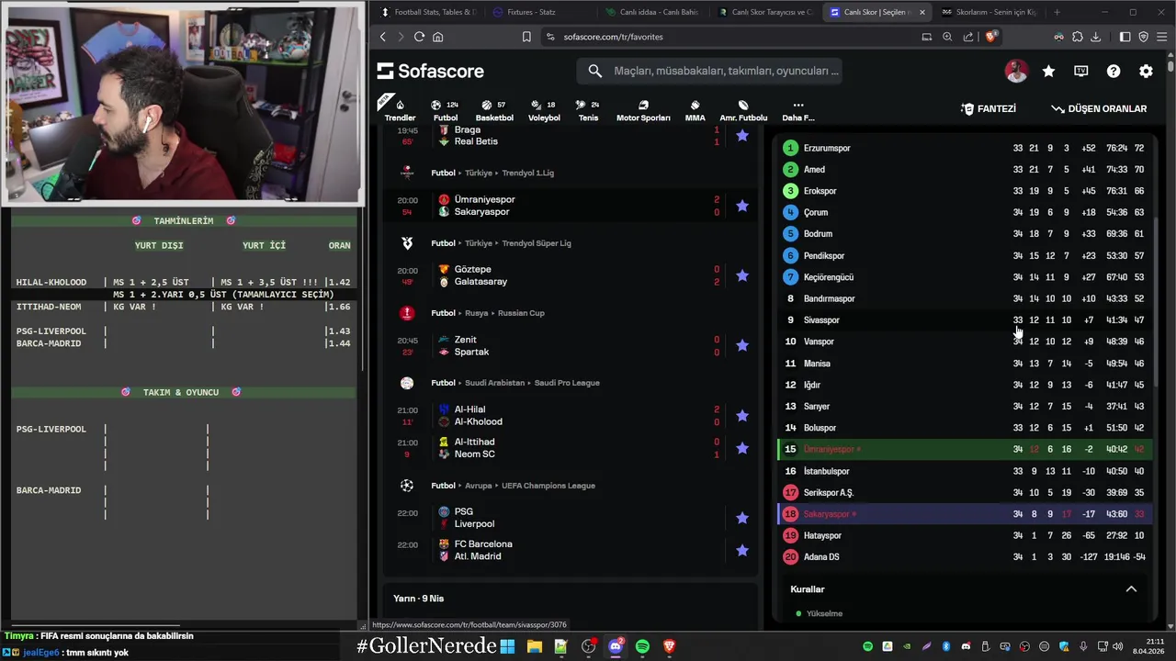1176x661 pixels.
Task: Go back with the browser back arrow
Action: click(x=383, y=37)
